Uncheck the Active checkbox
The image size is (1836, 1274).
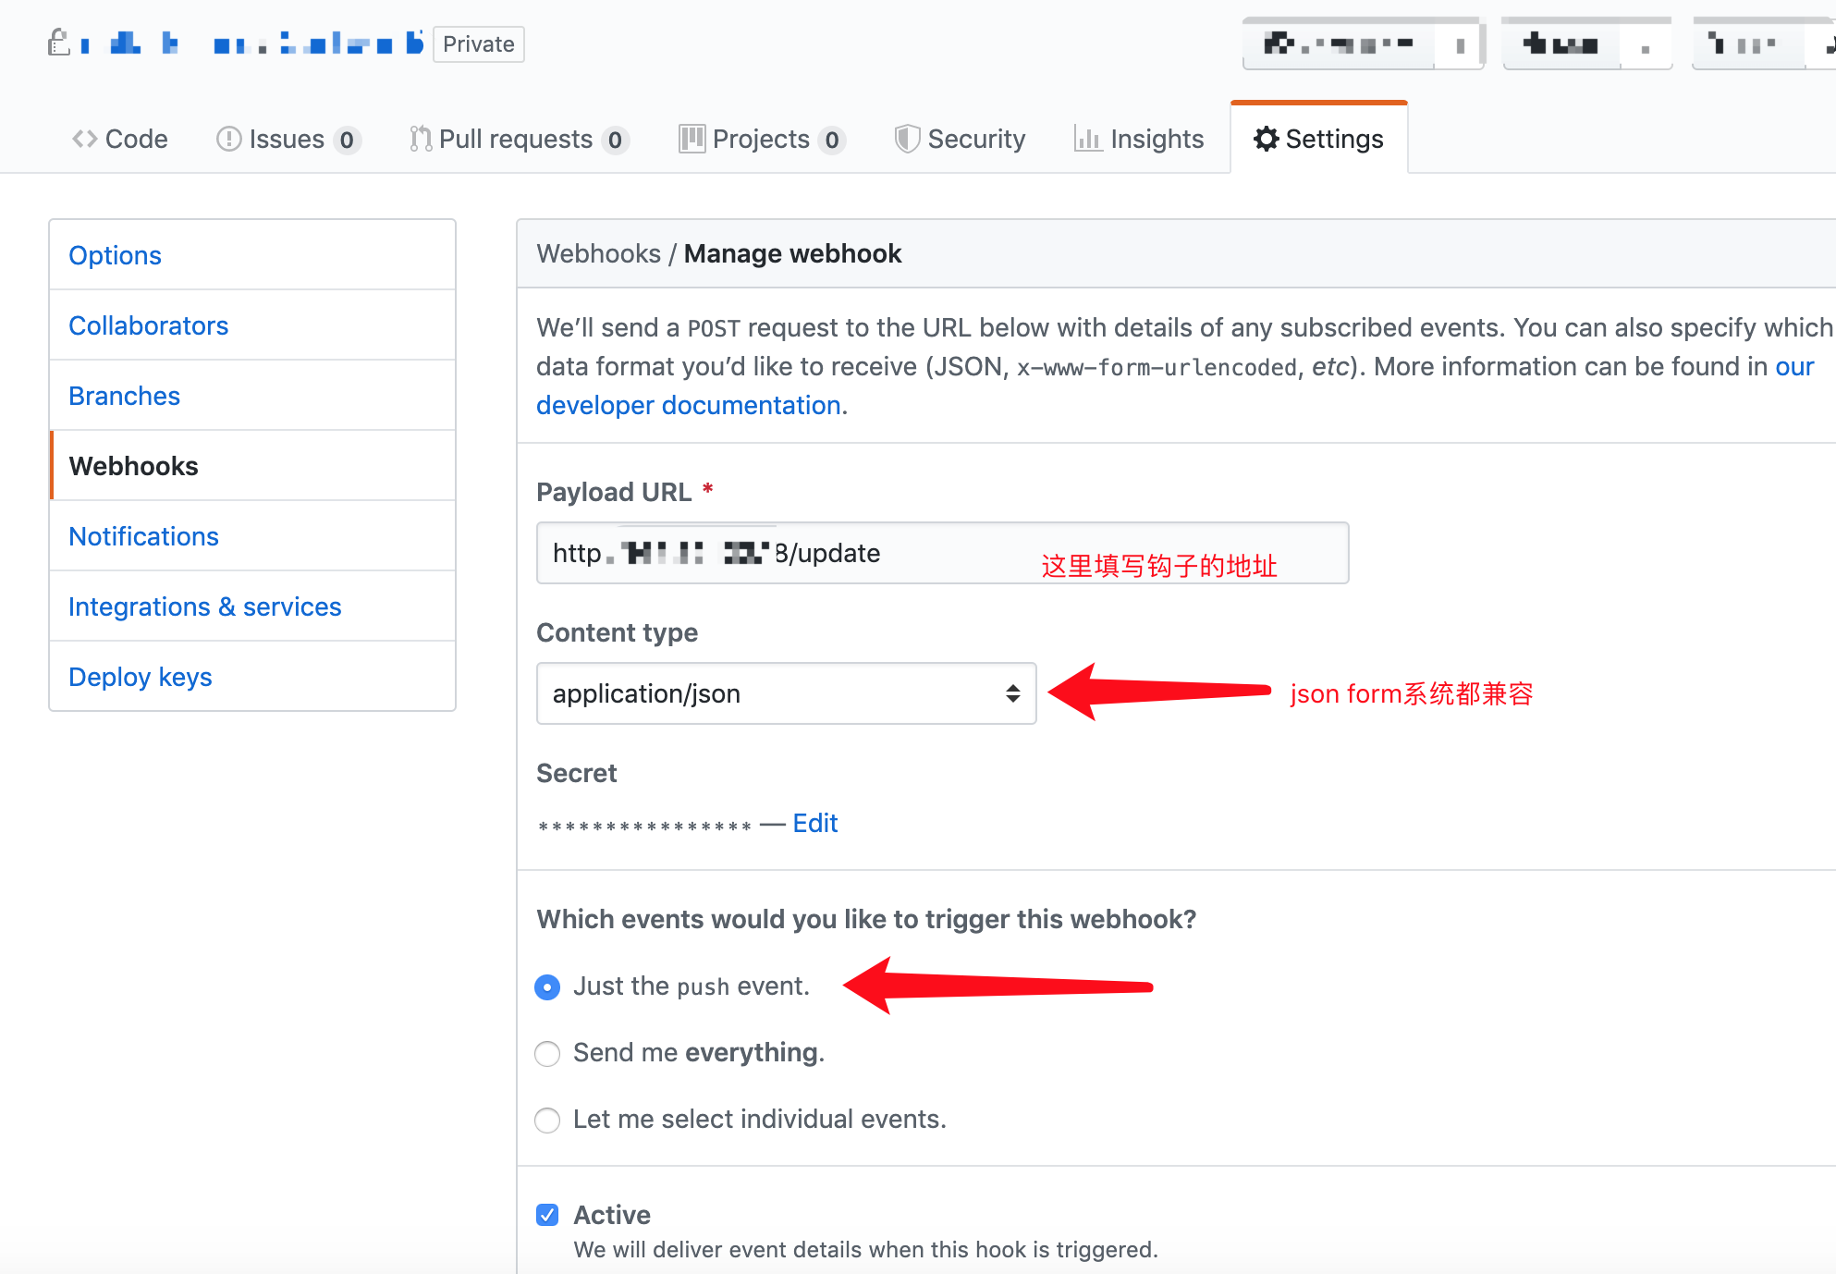[x=547, y=1215]
